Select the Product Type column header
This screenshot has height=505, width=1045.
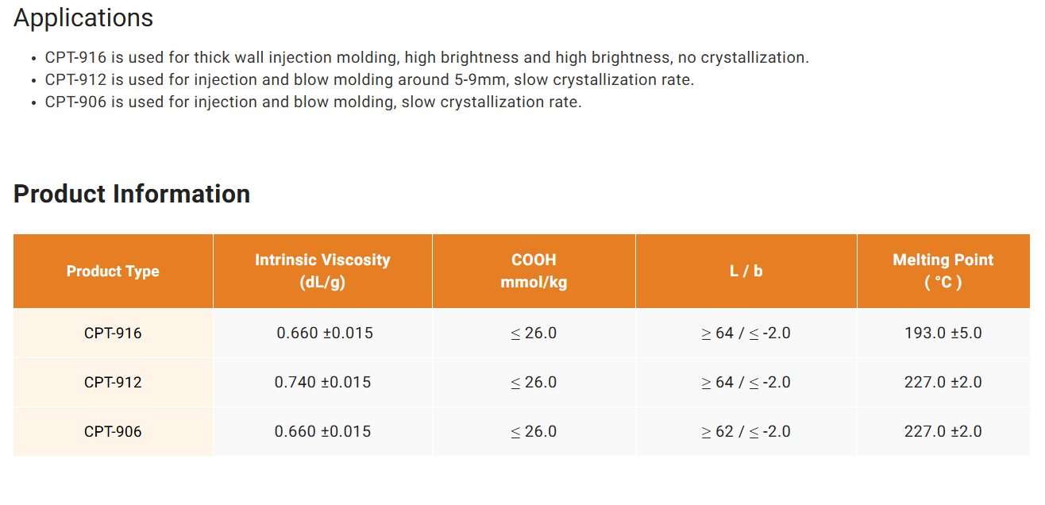pyautogui.click(x=113, y=271)
